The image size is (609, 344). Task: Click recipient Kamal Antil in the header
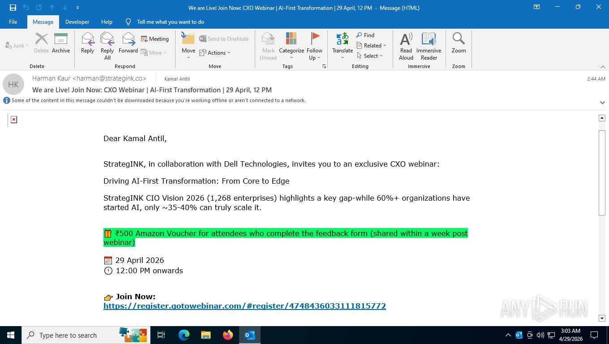click(x=177, y=79)
